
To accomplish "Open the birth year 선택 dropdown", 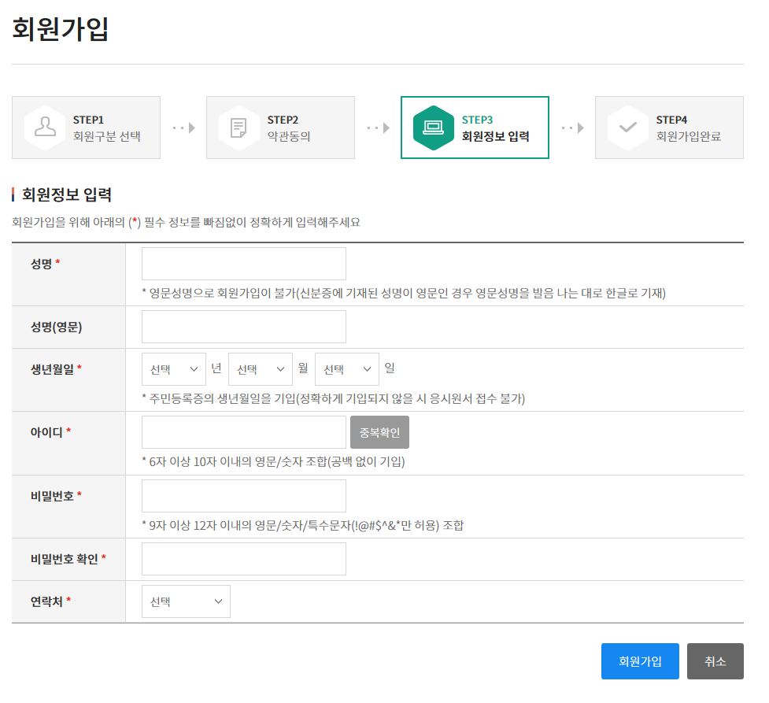I will pos(173,368).
